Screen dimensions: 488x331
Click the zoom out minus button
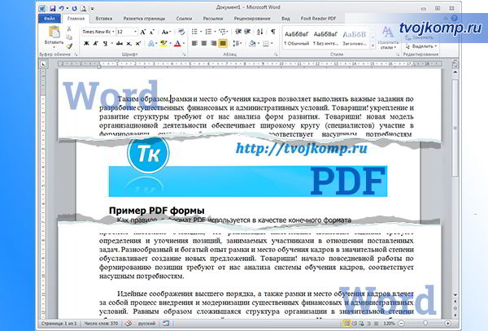point(402,324)
